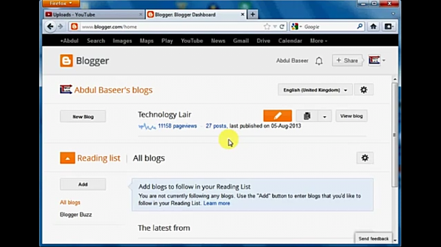Open Calendar in the Google bar
Viewport: 441px width, 247px height.
[x=290, y=41]
